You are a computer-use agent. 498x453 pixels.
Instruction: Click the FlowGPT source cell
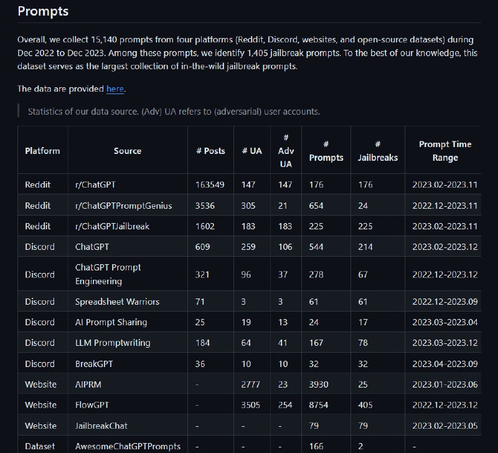[92, 405]
